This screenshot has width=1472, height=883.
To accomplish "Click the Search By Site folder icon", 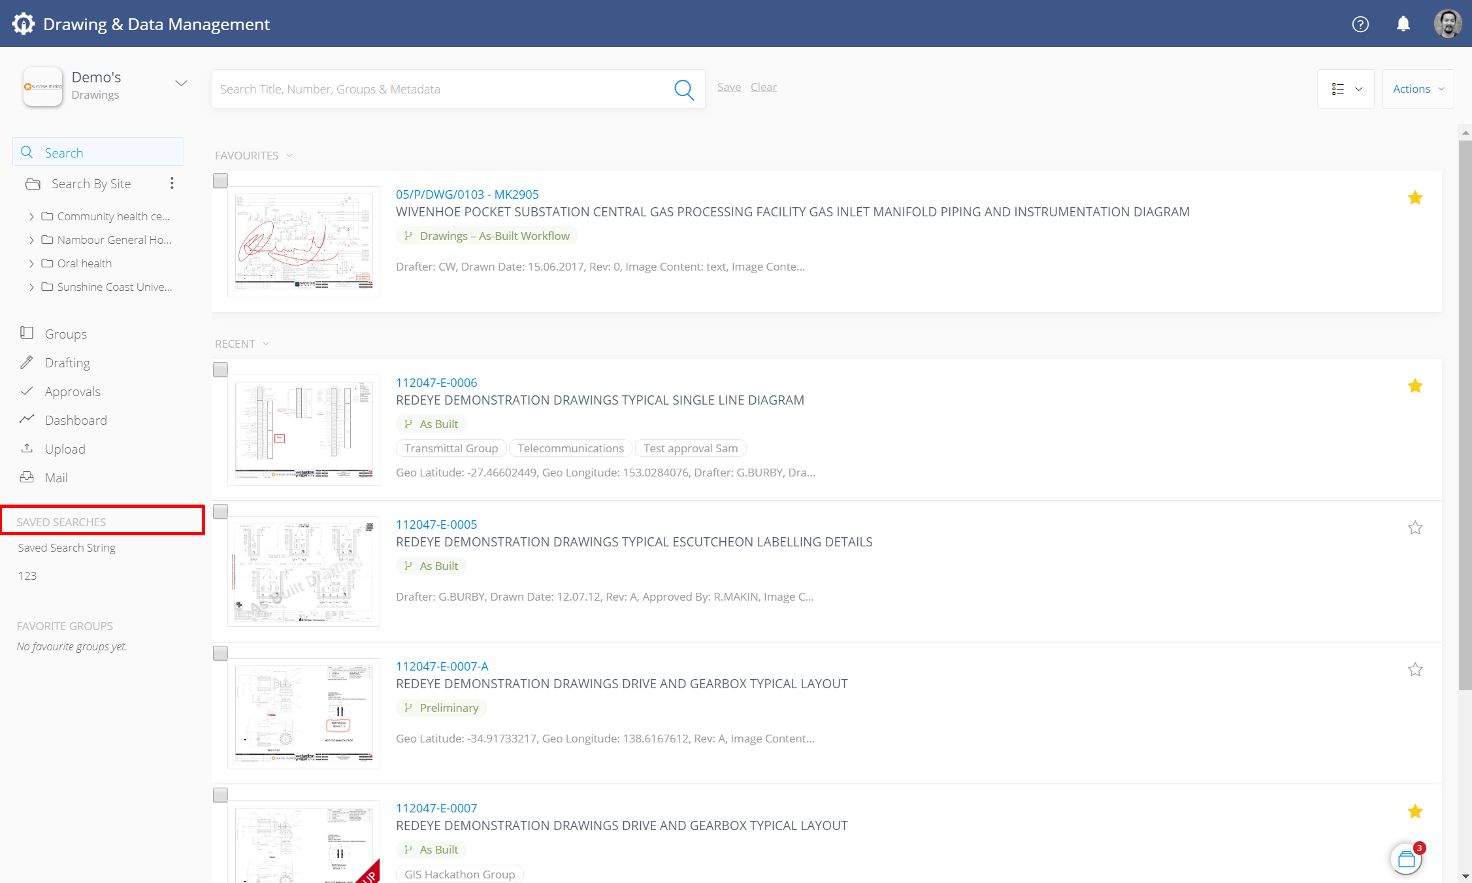I will [x=33, y=184].
